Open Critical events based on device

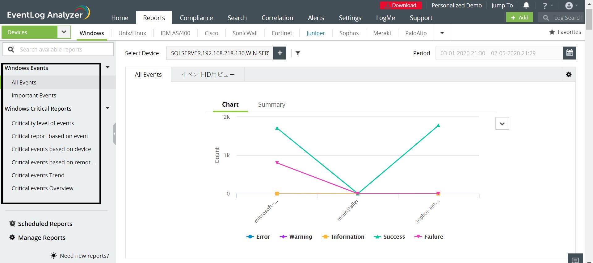pos(51,149)
